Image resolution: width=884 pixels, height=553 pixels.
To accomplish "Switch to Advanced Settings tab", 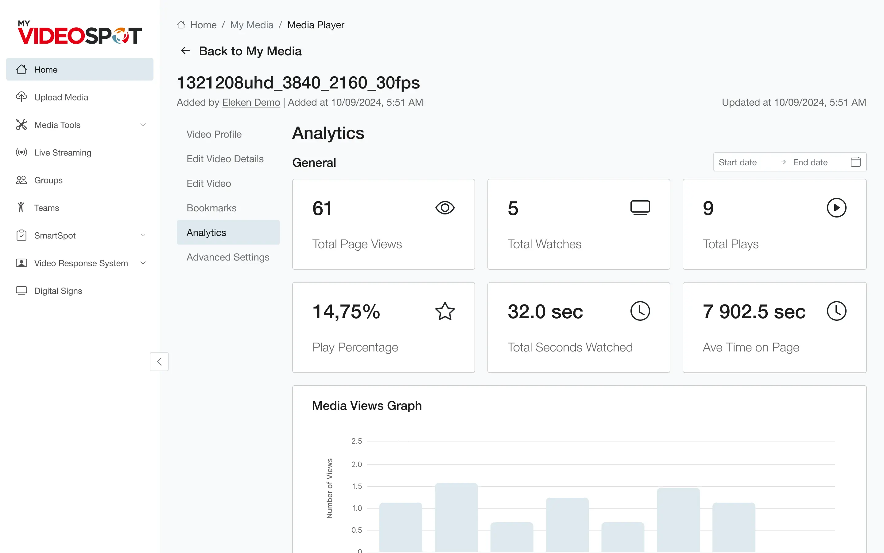I will point(228,257).
